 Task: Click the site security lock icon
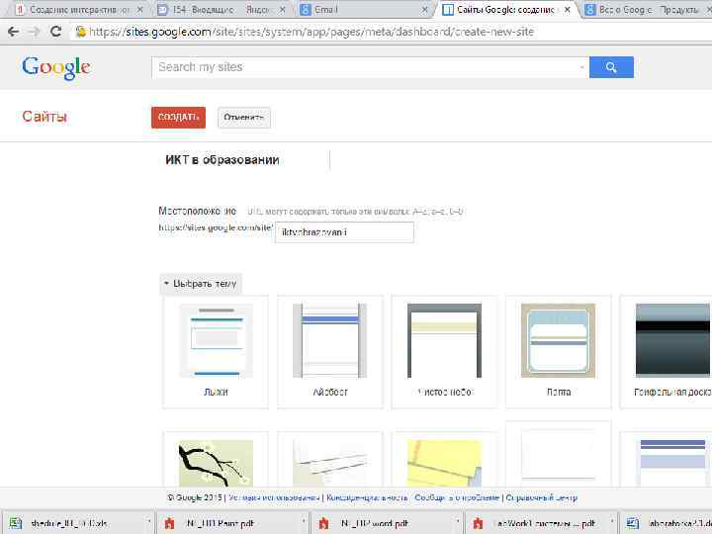point(80,32)
